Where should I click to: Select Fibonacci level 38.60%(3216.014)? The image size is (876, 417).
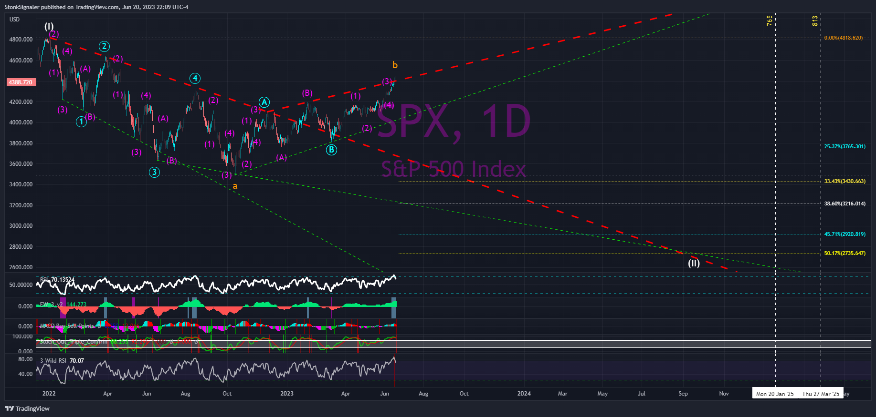(x=844, y=203)
